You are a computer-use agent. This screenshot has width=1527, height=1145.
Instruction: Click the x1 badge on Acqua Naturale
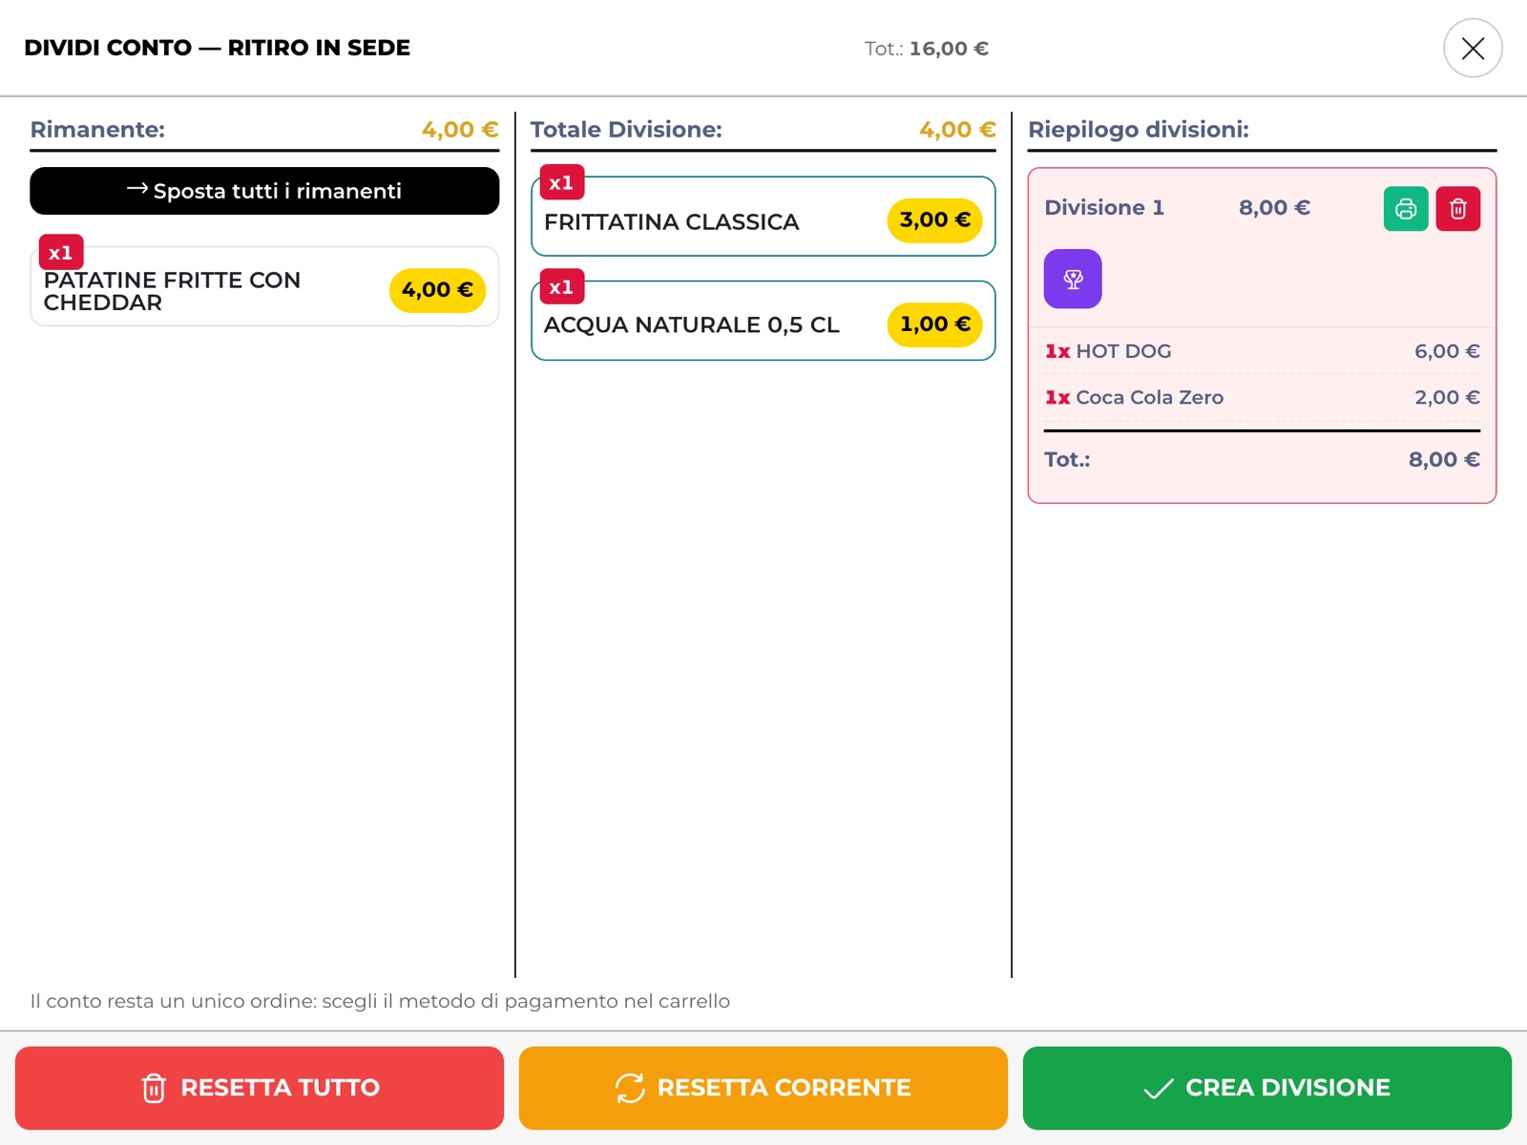pyautogui.click(x=562, y=287)
